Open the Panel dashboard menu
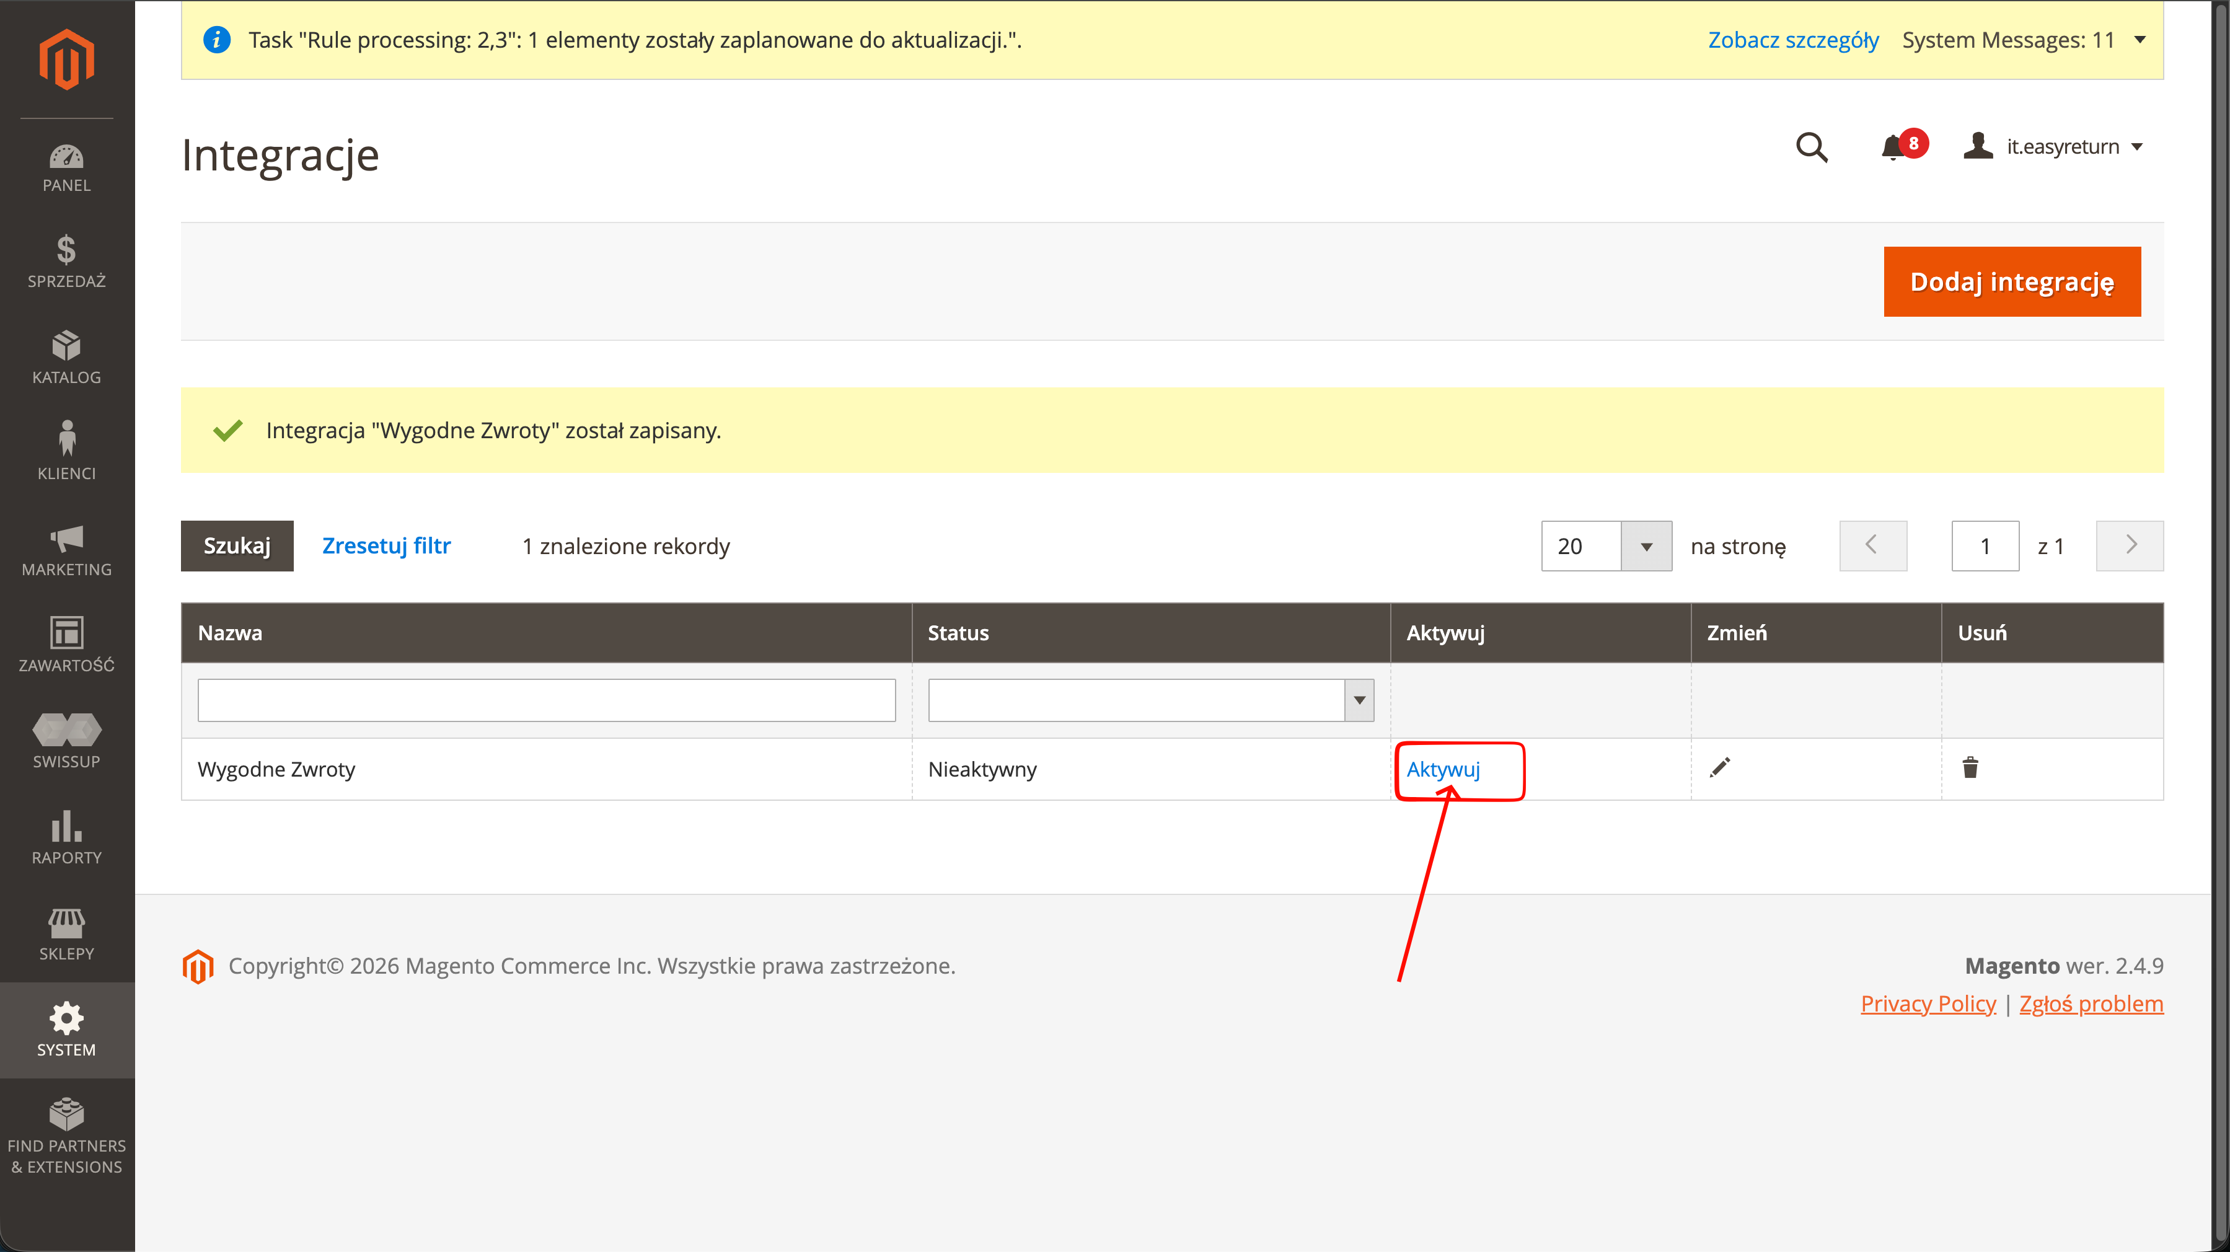This screenshot has height=1252, width=2230. point(67,168)
